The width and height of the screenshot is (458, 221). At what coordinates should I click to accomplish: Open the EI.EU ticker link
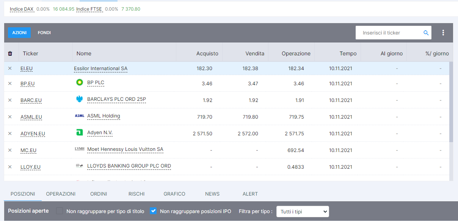[27, 69]
